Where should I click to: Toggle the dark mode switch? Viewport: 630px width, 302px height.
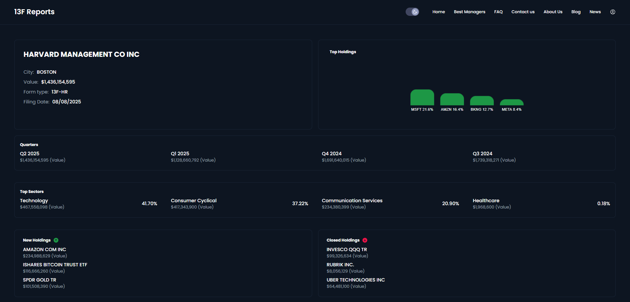tap(412, 12)
